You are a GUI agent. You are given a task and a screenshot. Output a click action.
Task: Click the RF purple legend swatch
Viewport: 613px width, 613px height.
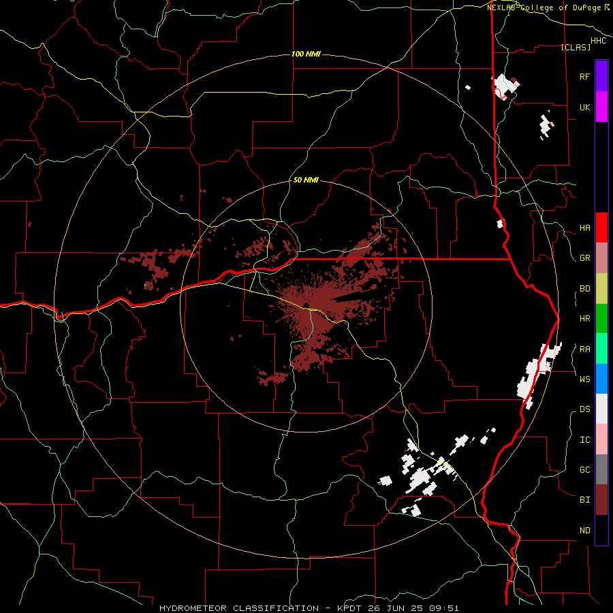(601, 76)
